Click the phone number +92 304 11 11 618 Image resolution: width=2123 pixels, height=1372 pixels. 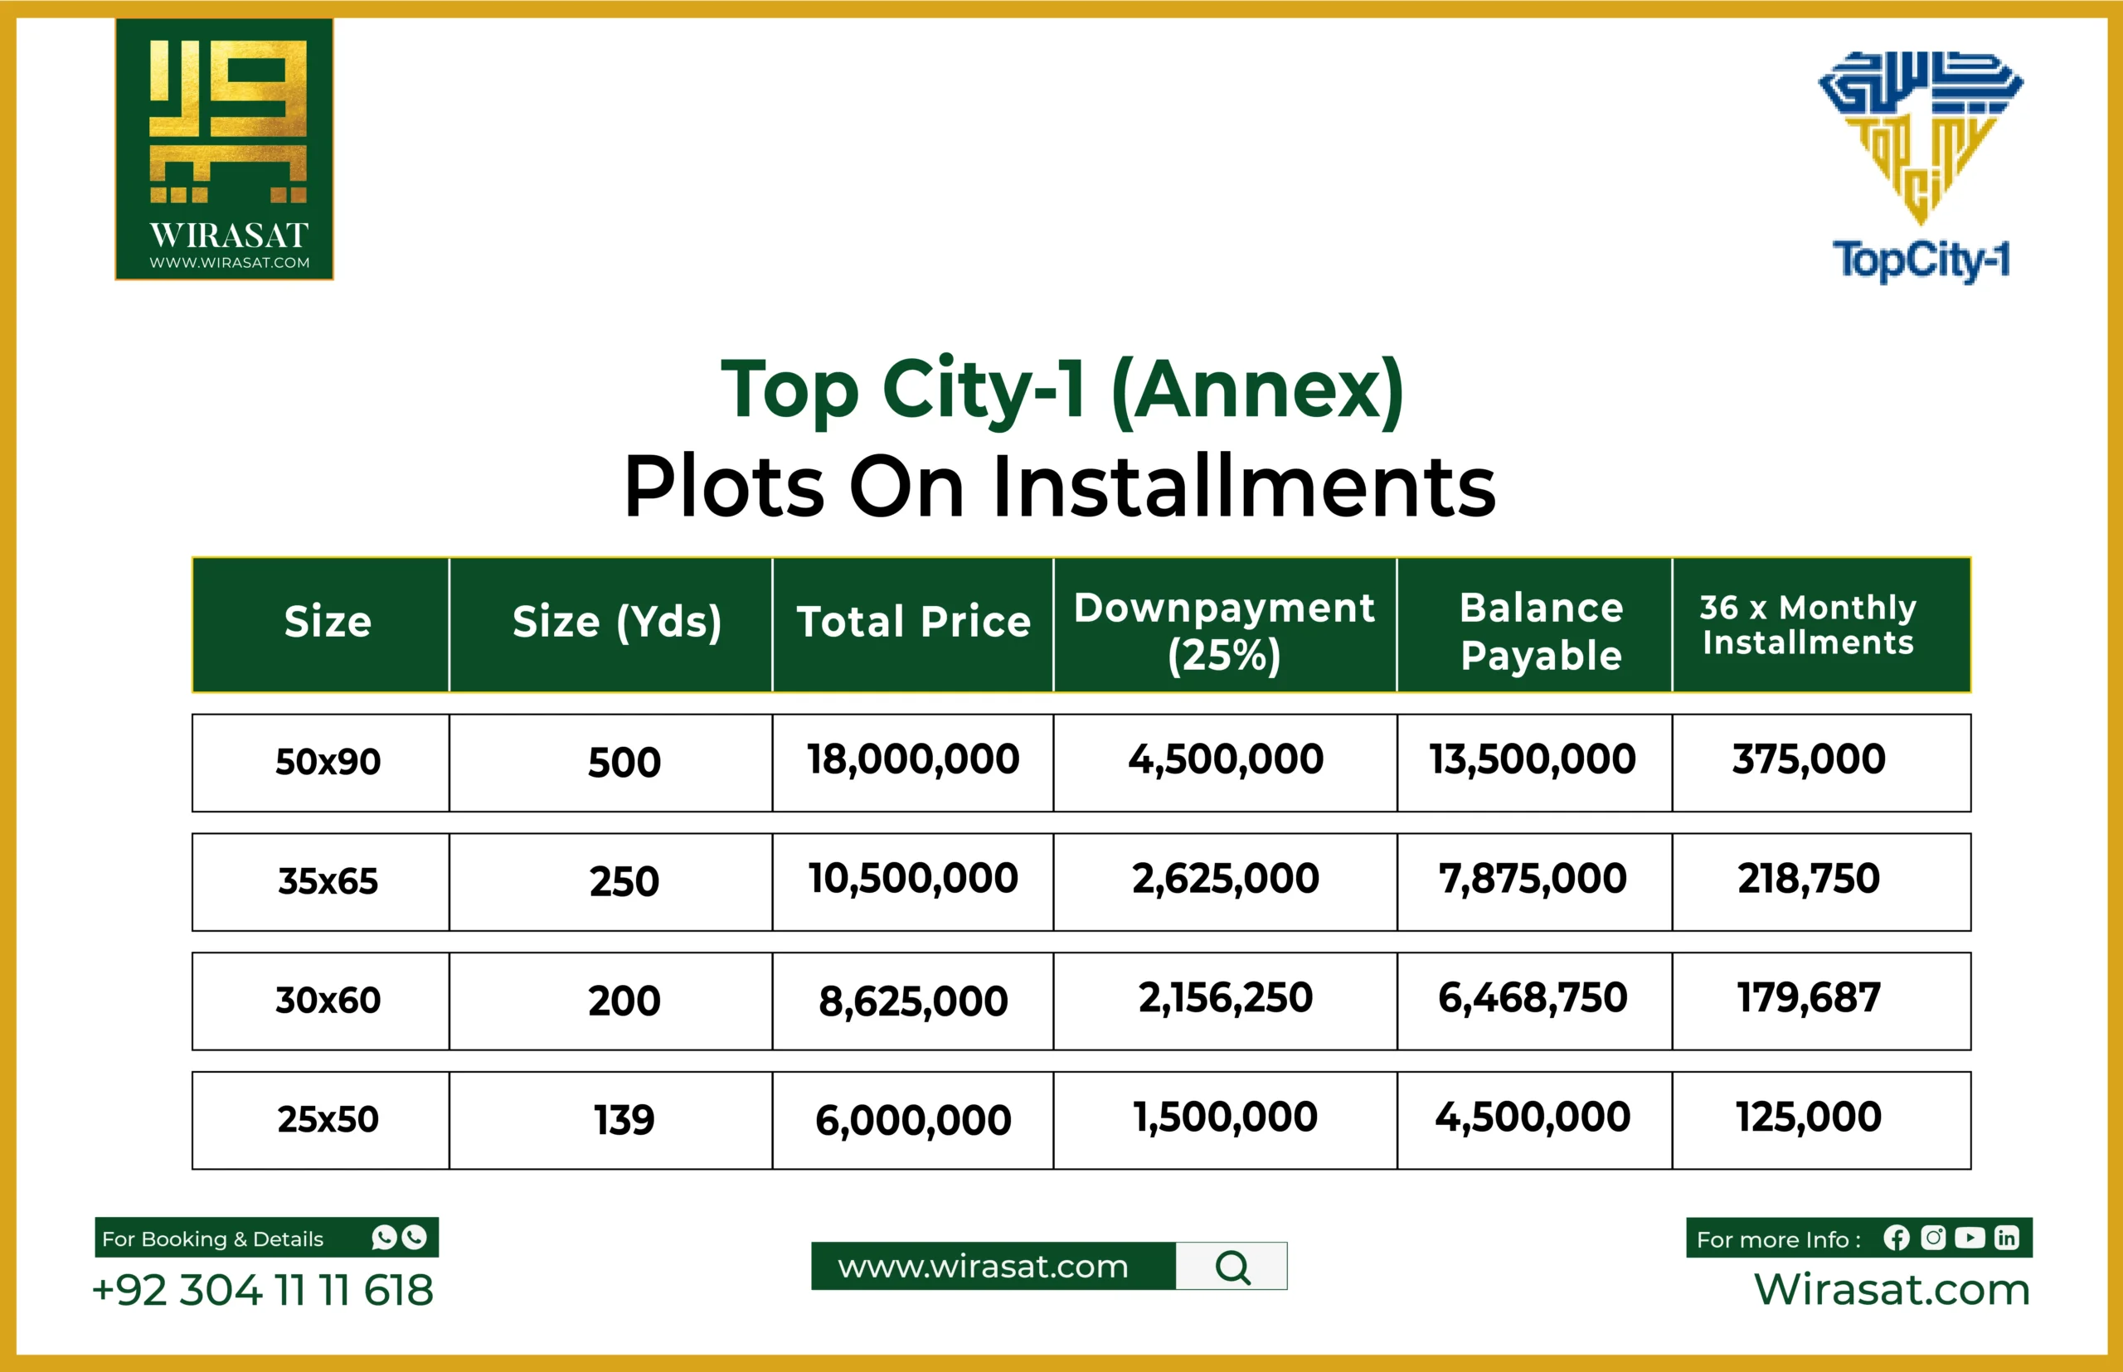[x=263, y=1289]
